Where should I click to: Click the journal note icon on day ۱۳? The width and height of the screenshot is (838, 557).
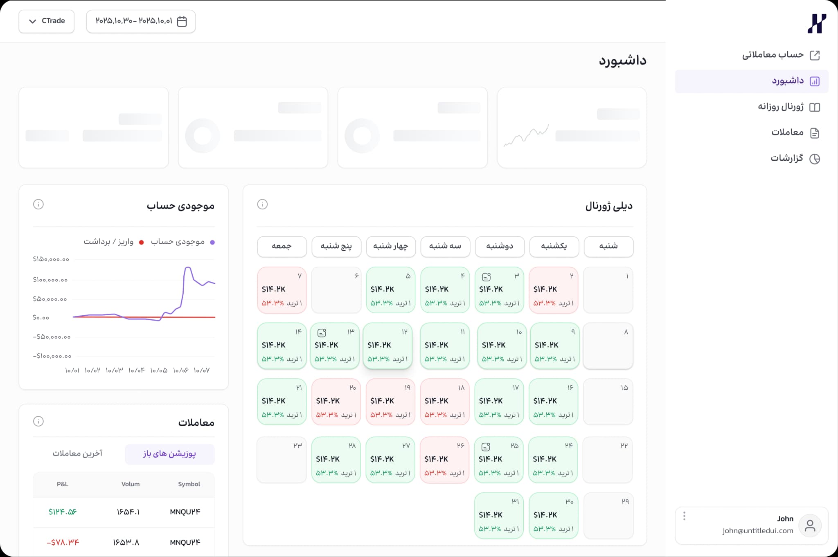click(322, 332)
